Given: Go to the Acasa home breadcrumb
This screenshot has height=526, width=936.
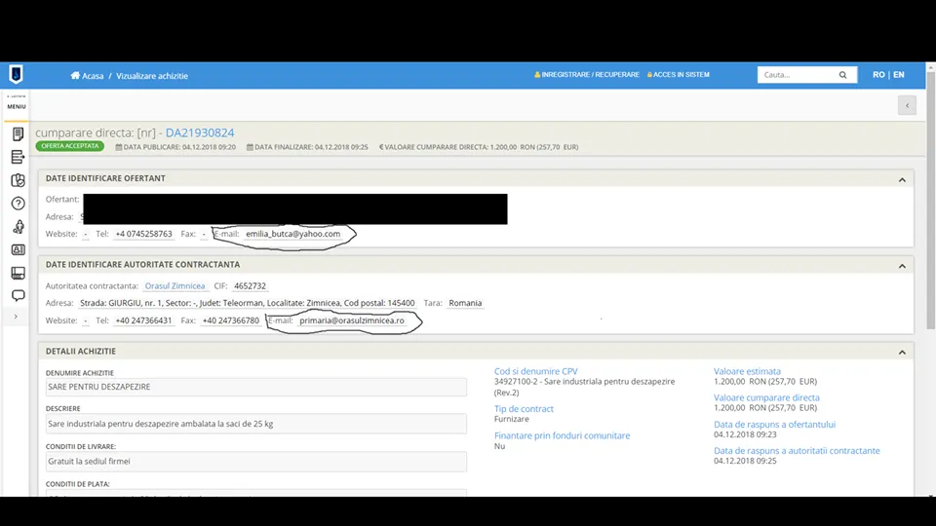Looking at the screenshot, I should coord(87,76).
